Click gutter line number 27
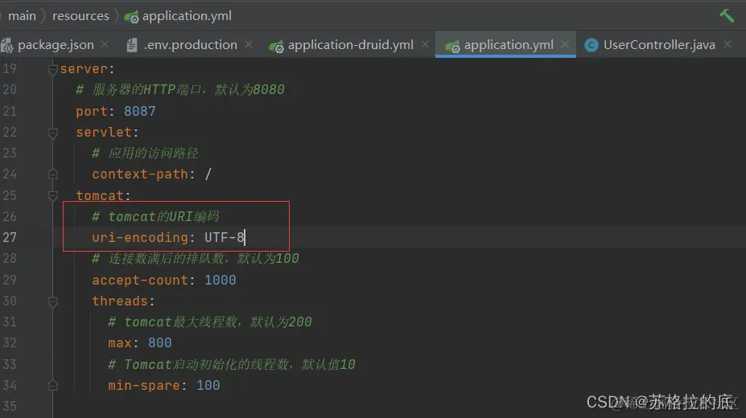This screenshot has width=746, height=418. pos(10,237)
